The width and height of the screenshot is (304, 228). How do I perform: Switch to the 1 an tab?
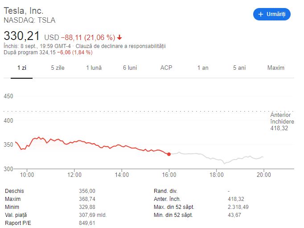[203, 68]
